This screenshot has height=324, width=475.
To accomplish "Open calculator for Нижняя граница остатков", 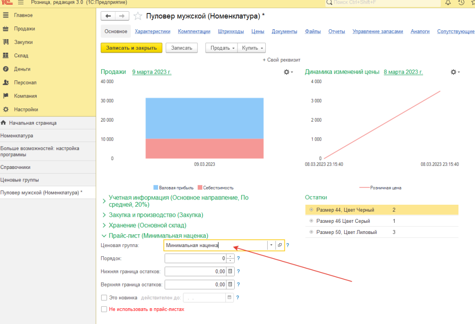I will point(230,271).
